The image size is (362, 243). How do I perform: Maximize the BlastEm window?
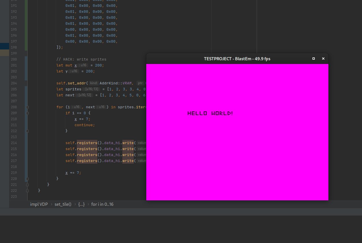pyautogui.click(x=314, y=59)
